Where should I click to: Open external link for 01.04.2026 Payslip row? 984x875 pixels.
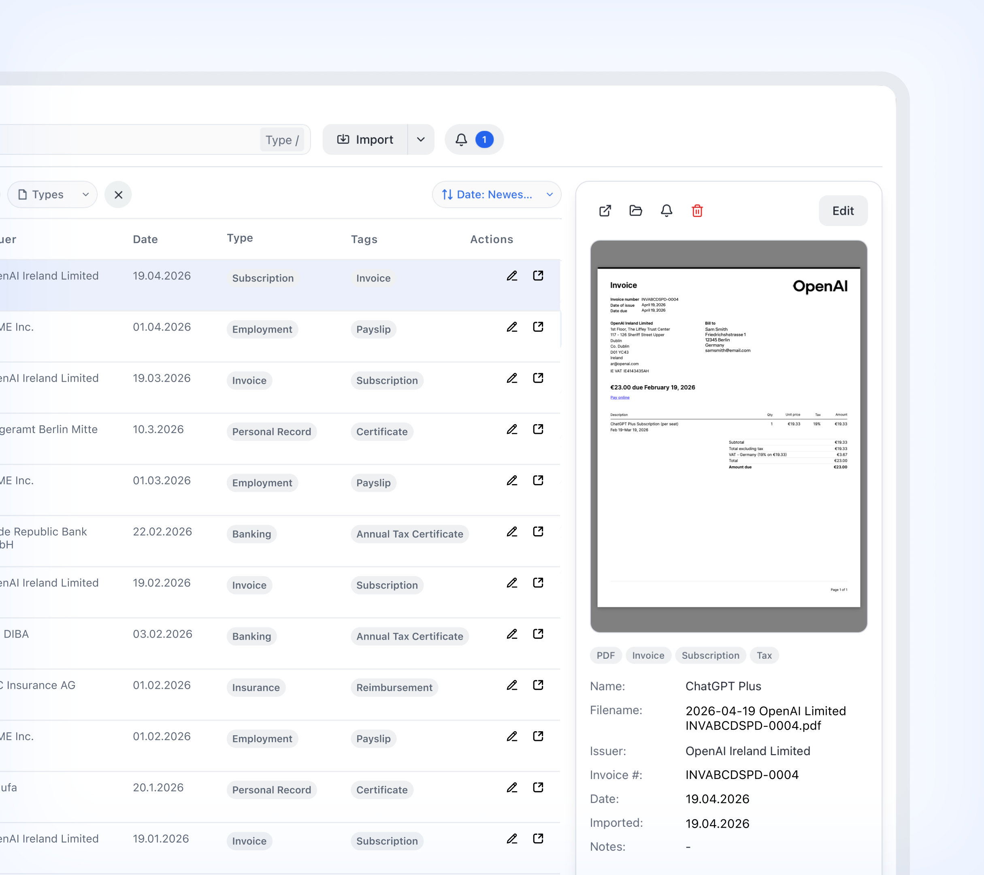pyautogui.click(x=538, y=327)
